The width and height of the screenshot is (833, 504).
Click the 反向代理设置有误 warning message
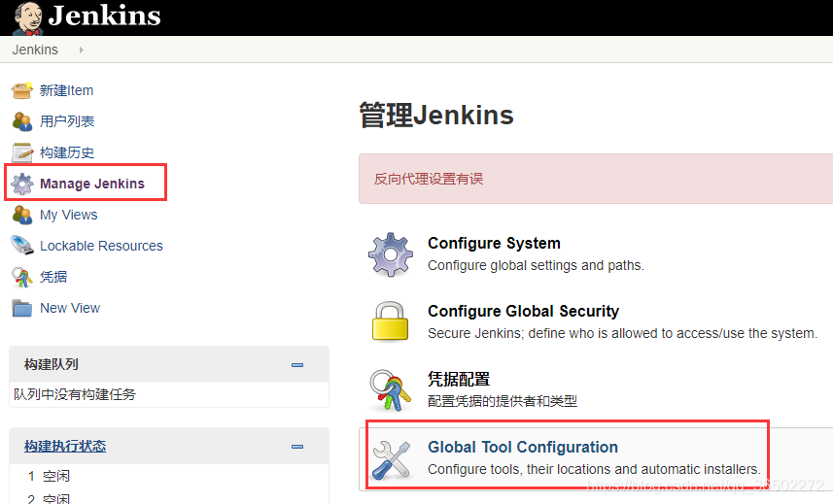tap(429, 179)
